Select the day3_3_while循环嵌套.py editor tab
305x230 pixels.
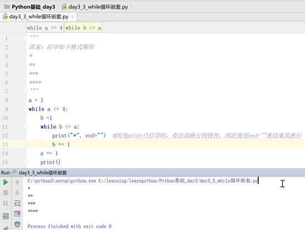coord(39,17)
